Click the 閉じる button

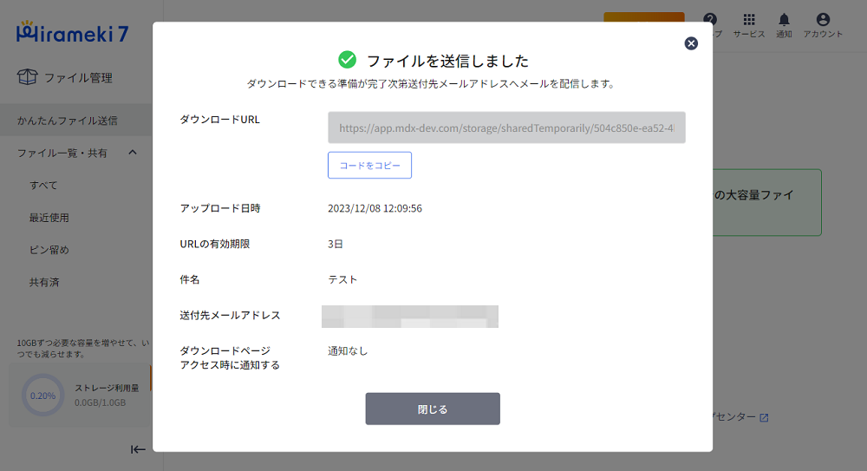click(433, 409)
